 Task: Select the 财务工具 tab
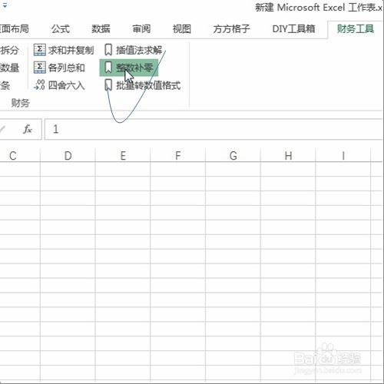(x=356, y=29)
